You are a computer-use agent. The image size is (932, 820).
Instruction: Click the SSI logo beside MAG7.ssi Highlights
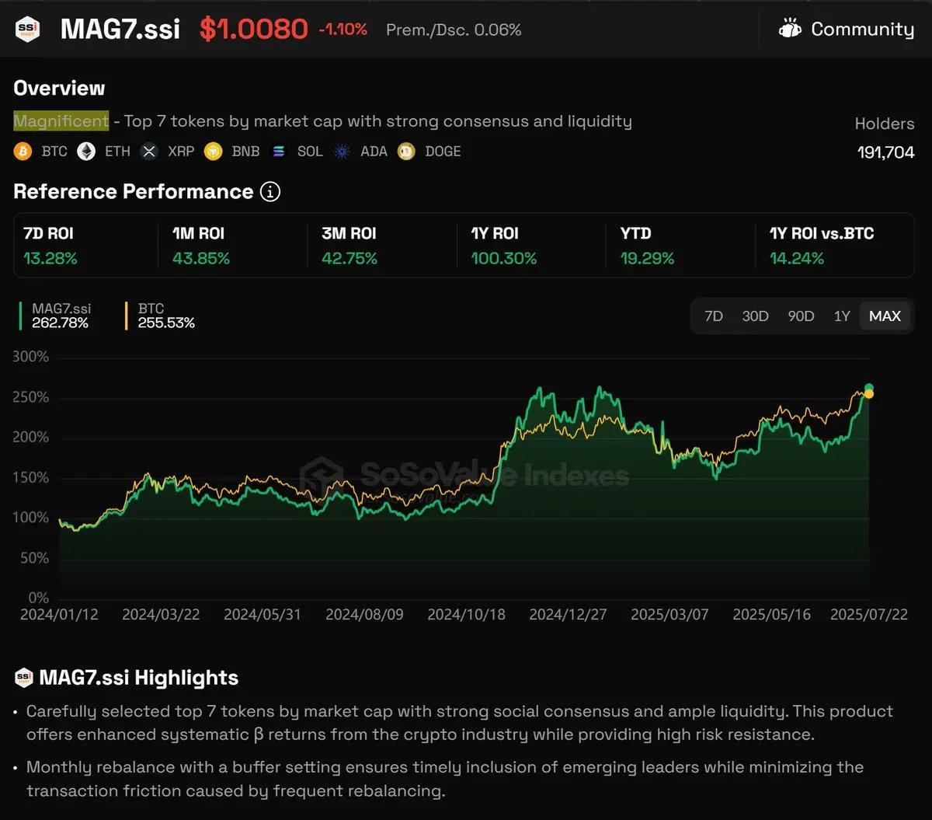point(23,678)
